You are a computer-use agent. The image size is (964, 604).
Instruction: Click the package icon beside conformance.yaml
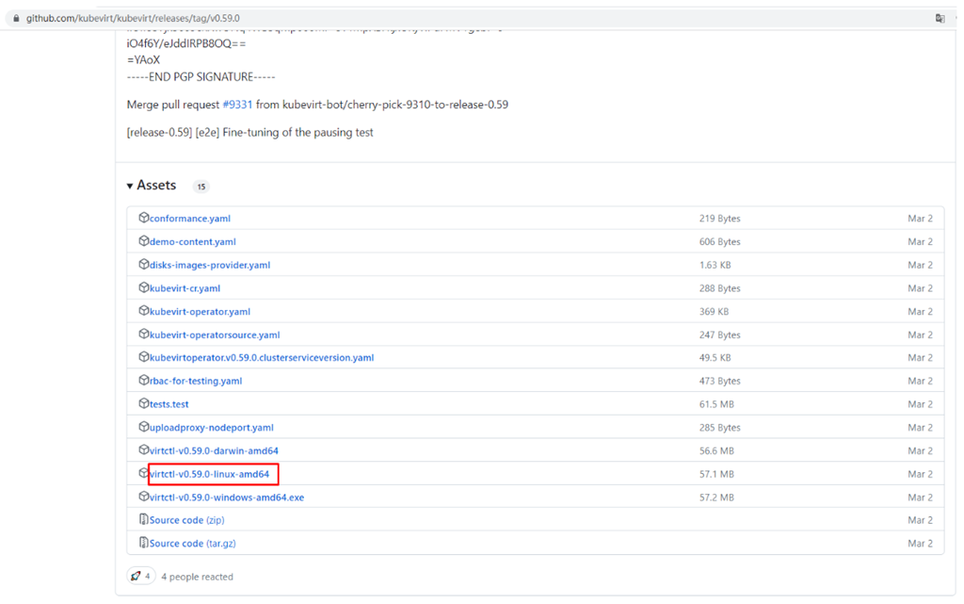click(x=144, y=217)
